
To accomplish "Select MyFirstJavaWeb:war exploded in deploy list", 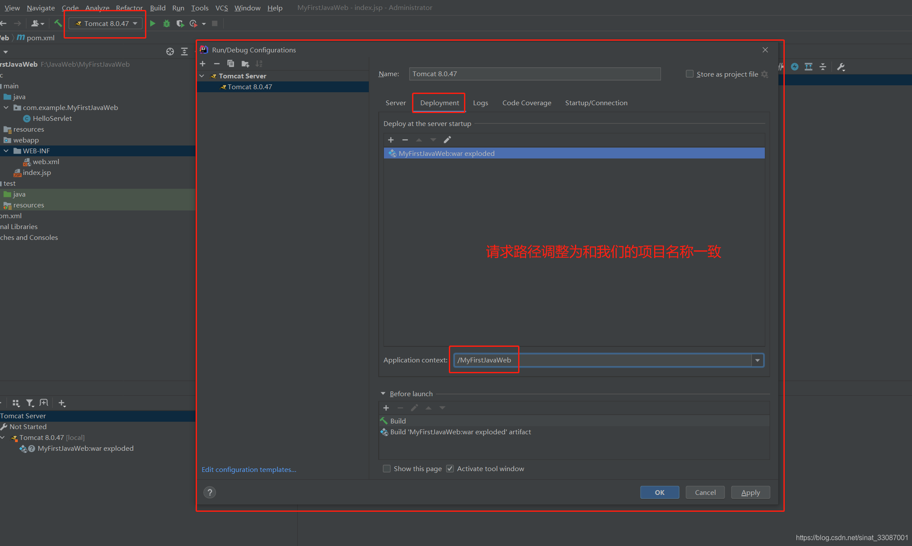I will tap(574, 153).
